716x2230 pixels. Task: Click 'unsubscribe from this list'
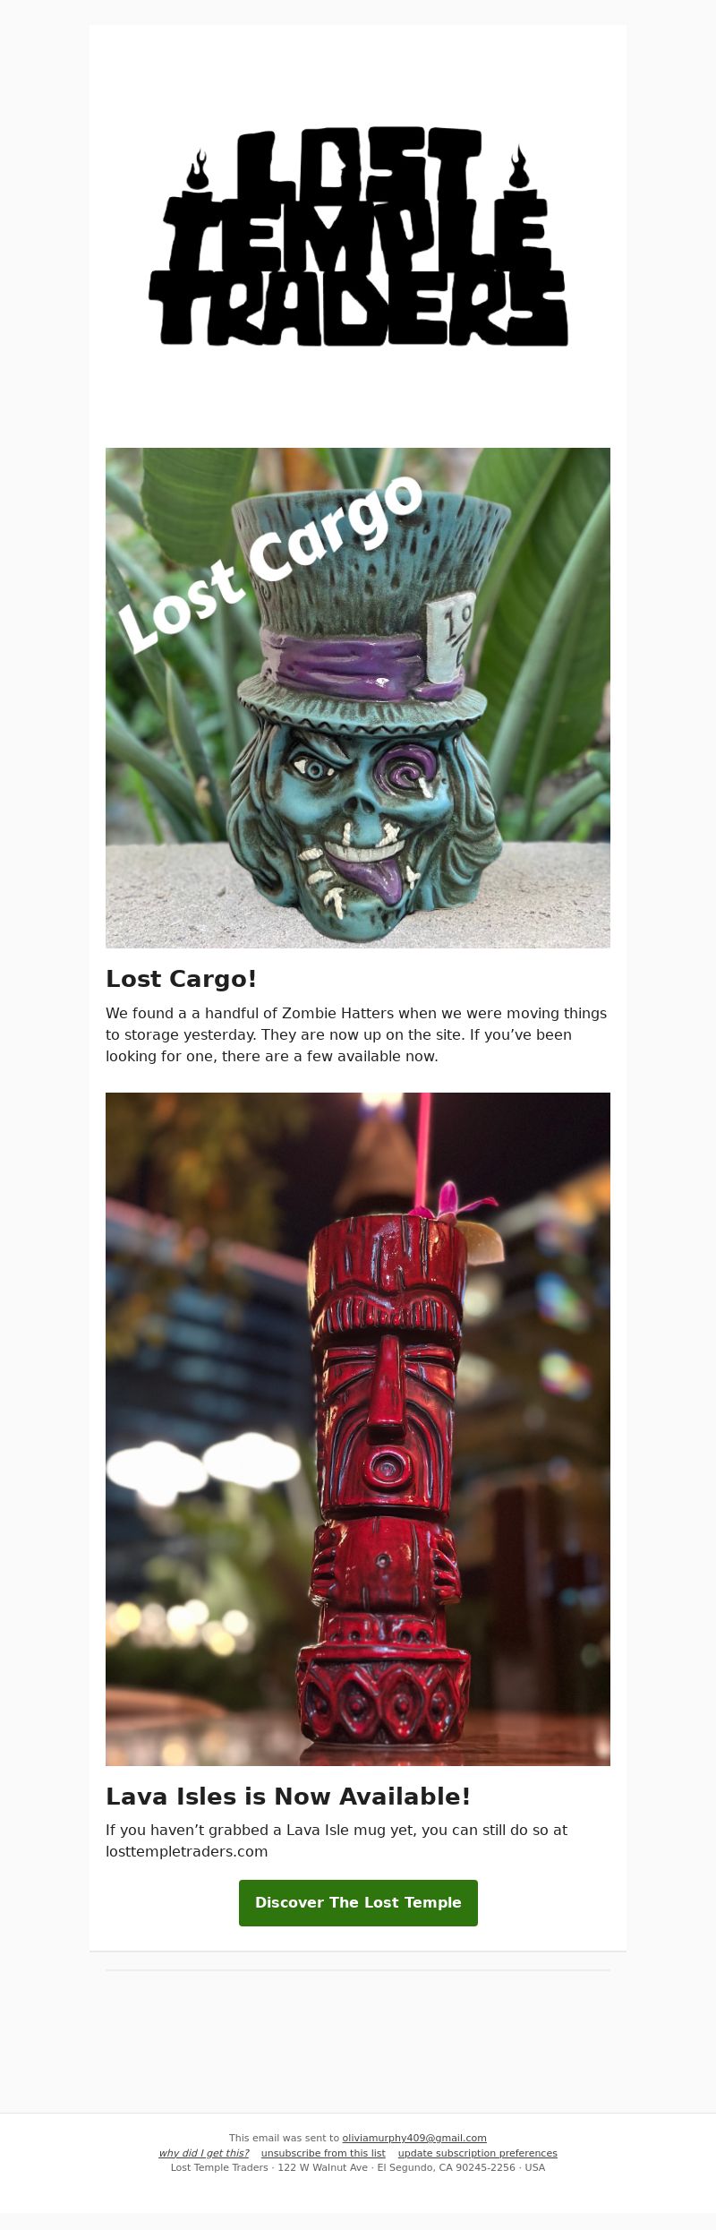tap(323, 2153)
